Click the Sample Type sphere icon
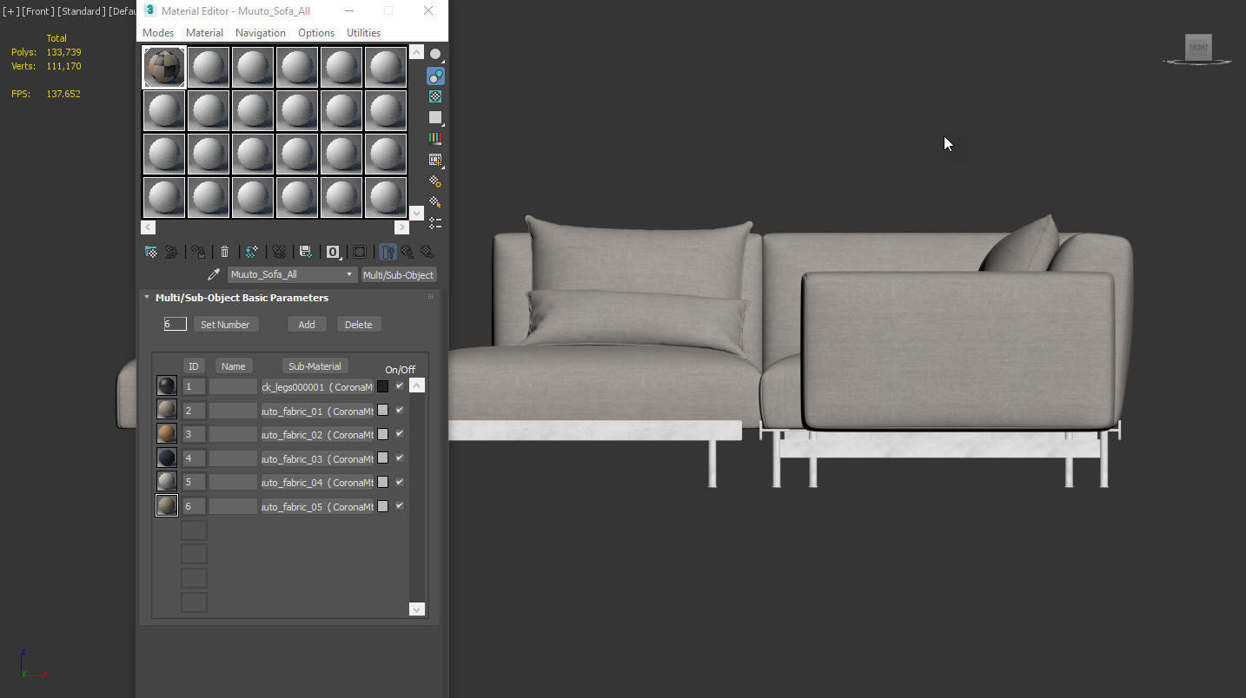This screenshot has width=1246, height=698. tap(435, 55)
